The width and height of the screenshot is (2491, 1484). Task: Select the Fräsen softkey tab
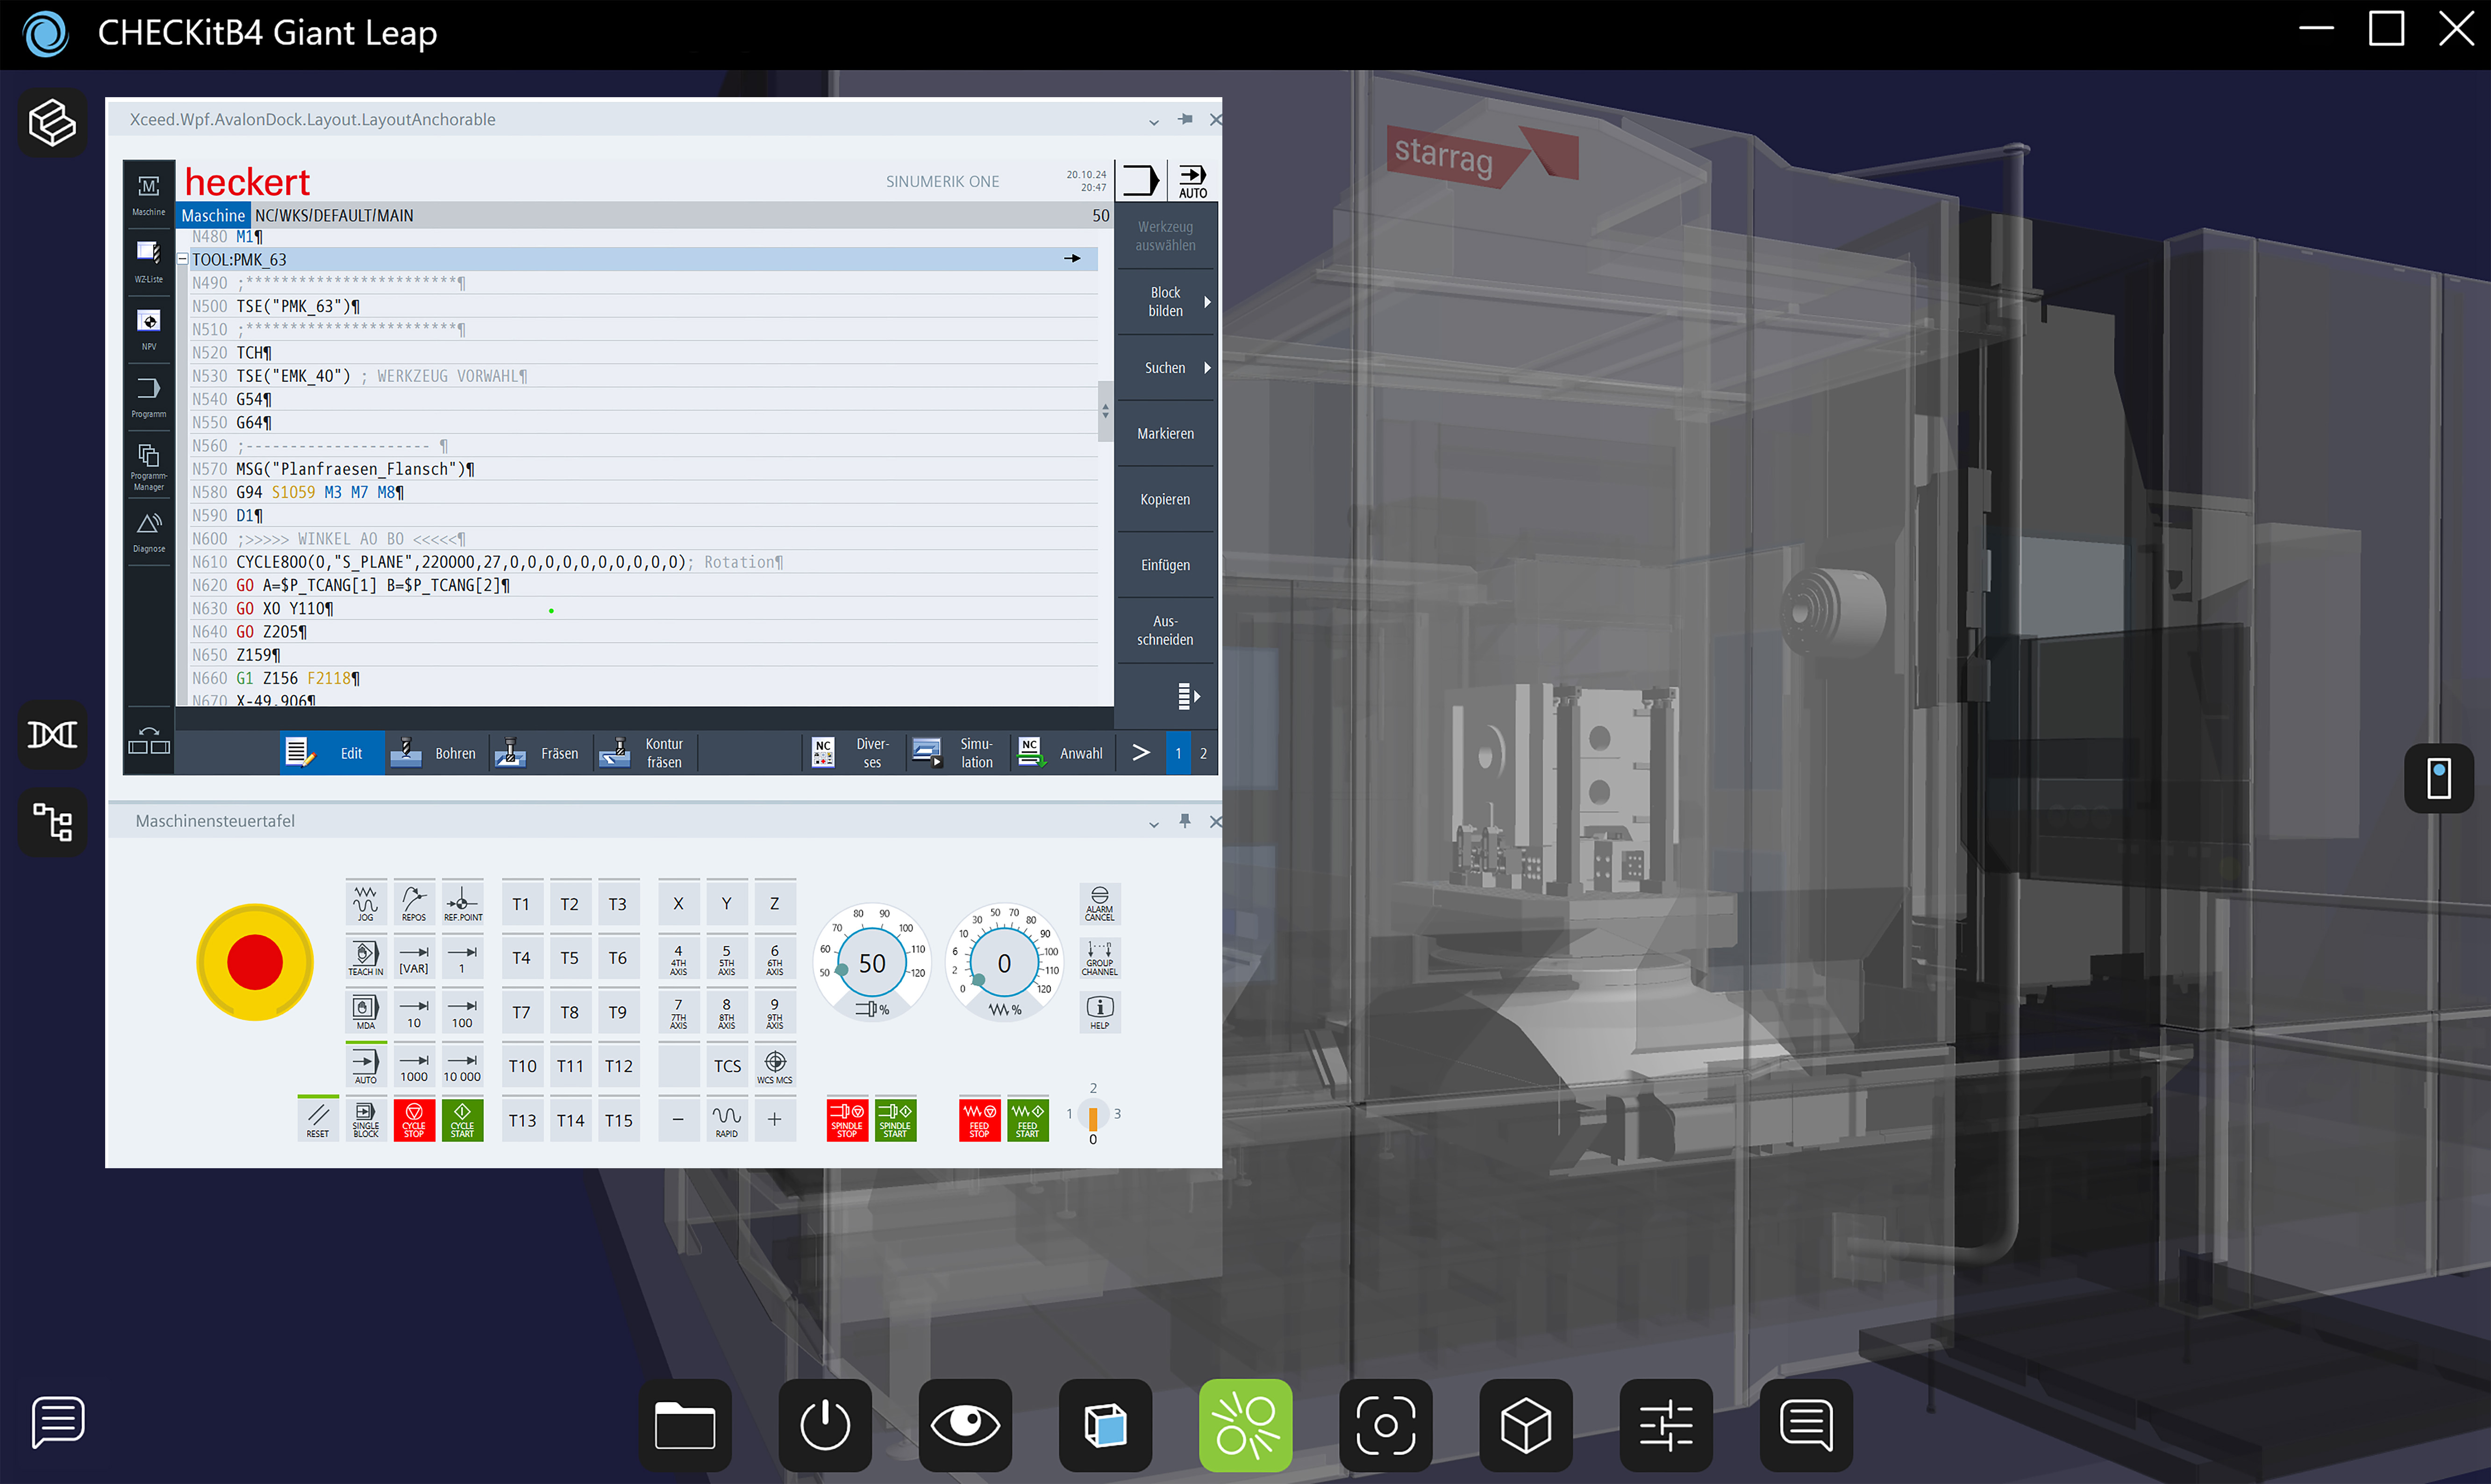coord(541,753)
